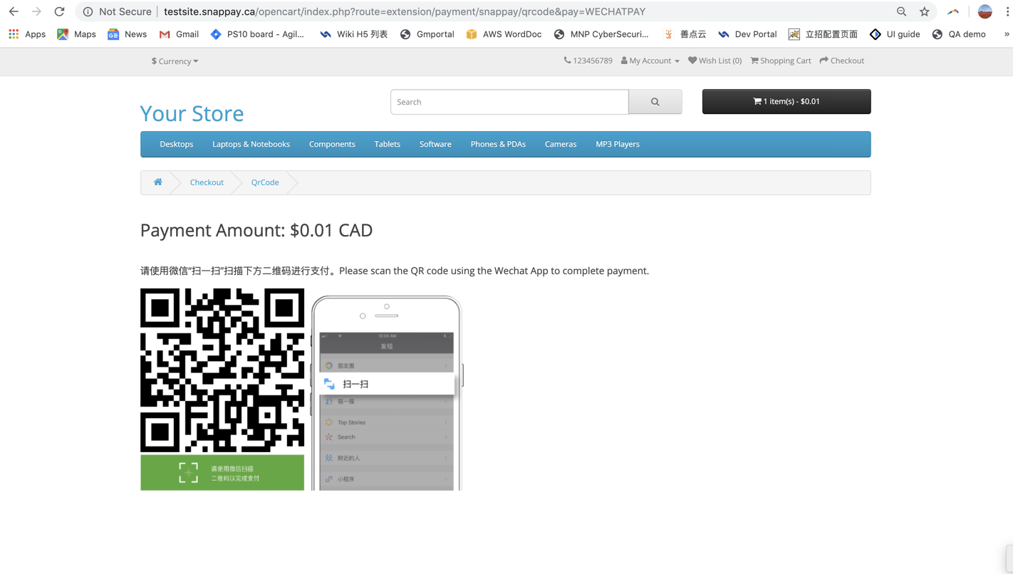The image size is (1013, 574).
Task: Open Chrome's three-dot menu
Action: pos(1008,11)
